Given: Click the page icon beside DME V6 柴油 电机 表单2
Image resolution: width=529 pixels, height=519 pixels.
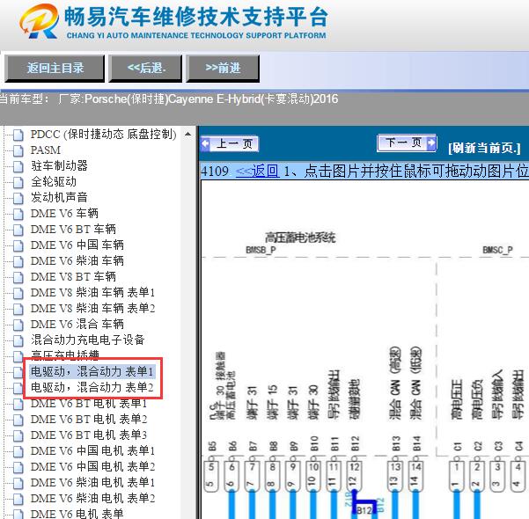Looking at the screenshot, I should click(x=18, y=500).
